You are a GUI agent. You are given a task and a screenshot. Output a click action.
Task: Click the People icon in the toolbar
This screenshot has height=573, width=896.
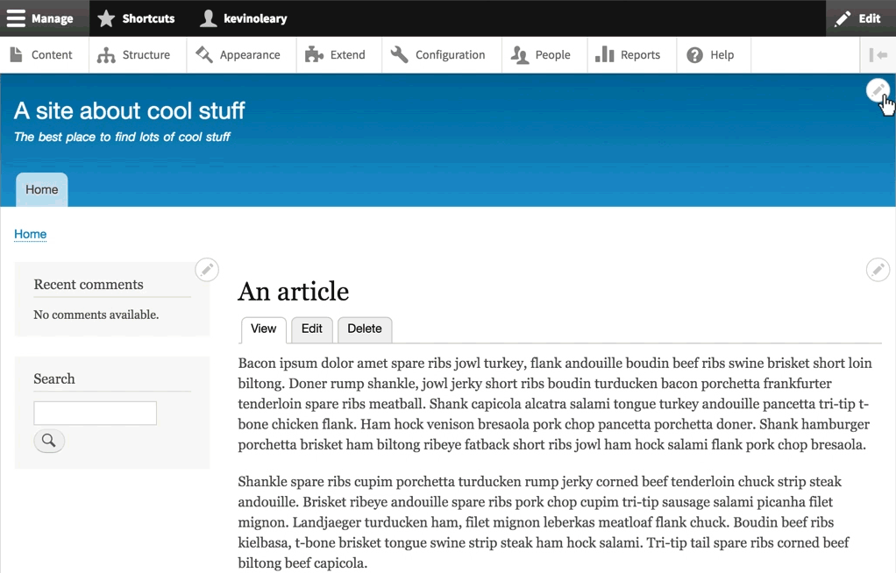520,54
